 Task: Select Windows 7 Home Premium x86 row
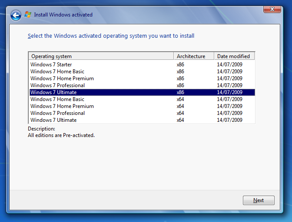tap(142, 78)
